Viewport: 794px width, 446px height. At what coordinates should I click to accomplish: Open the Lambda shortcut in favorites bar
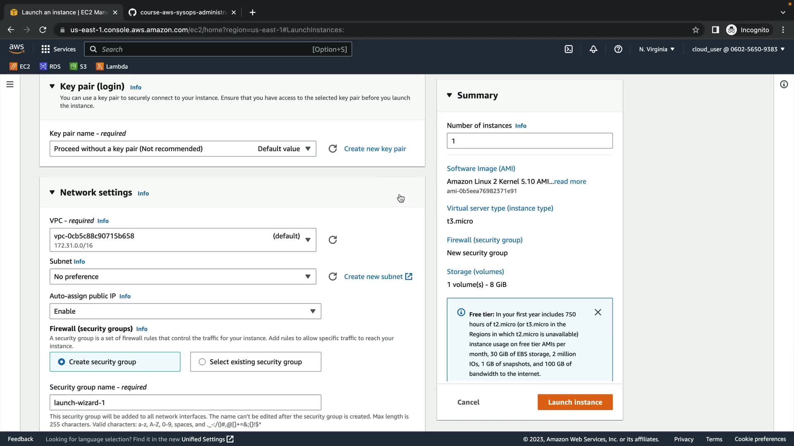pos(112,66)
